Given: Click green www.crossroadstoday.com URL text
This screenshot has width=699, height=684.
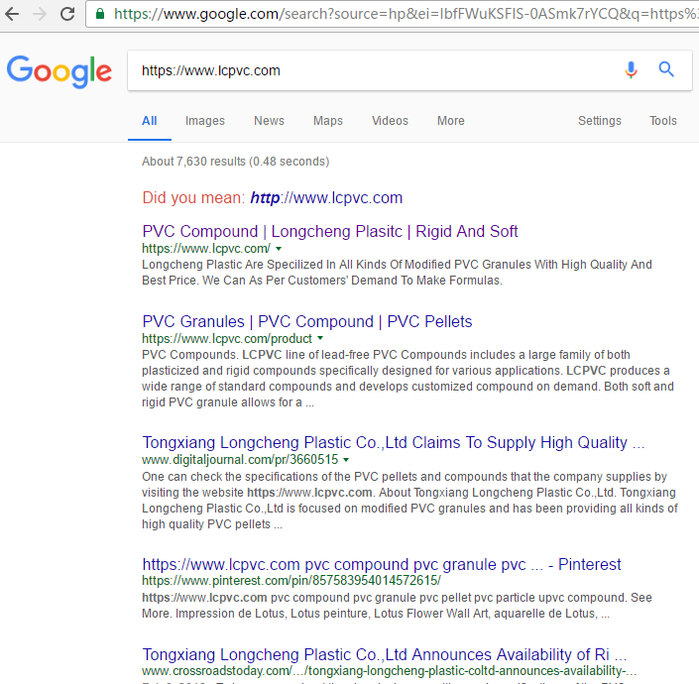Looking at the screenshot, I should pos(389,671).
